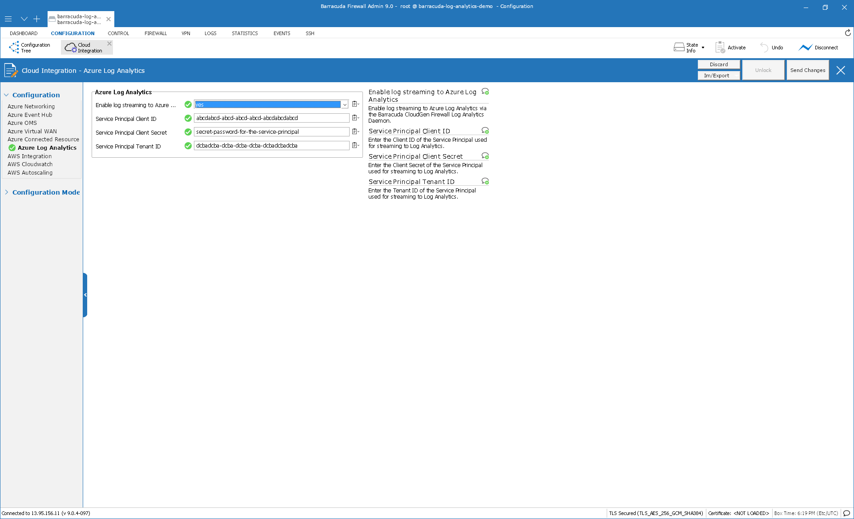Collapse the Configuration section

tap(6, 95)
